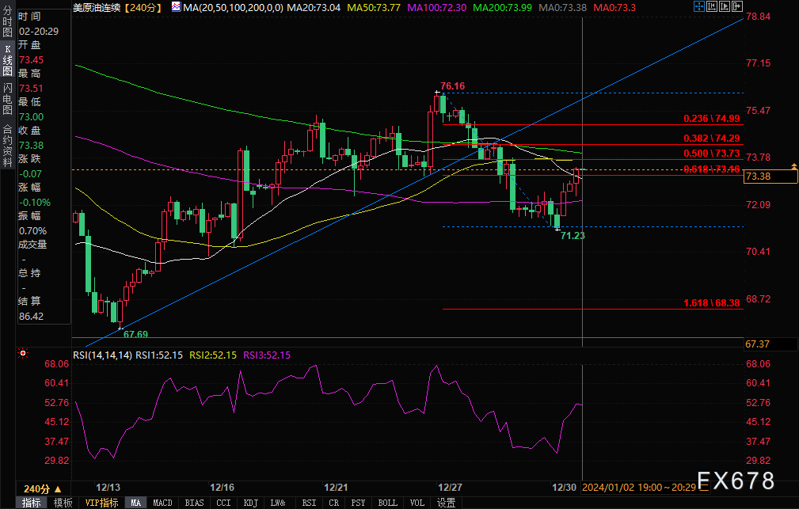
Task: Select the 指标 bottom tab
Action: pyautogui.click(x=32, y=503)
